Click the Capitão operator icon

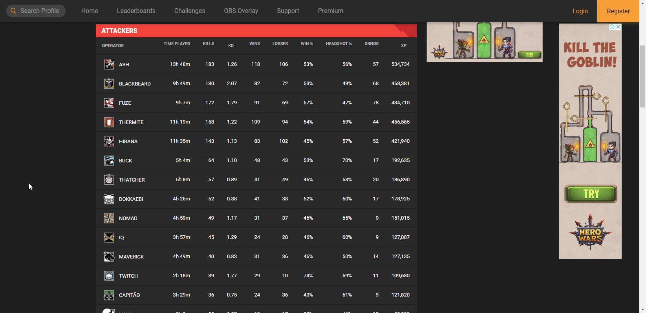109,295
